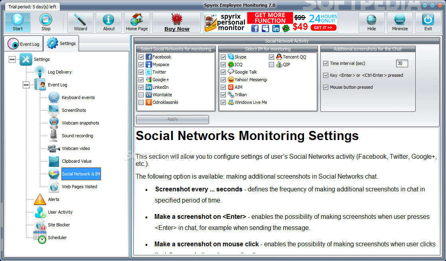Screen dimensions: 446x261
Task: Uncheck Twitter monitoring checkbox
Action: (141, 72)
